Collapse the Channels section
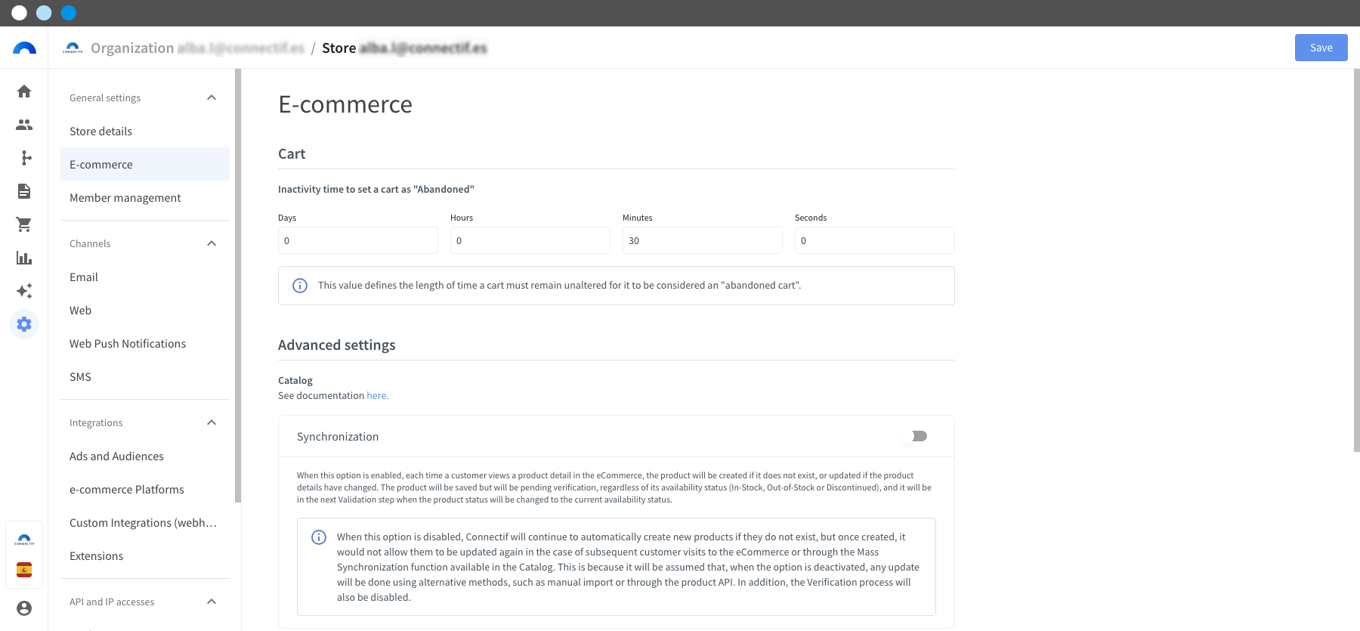The width and height of the screenshot is (1360, 631). point(212,243)
